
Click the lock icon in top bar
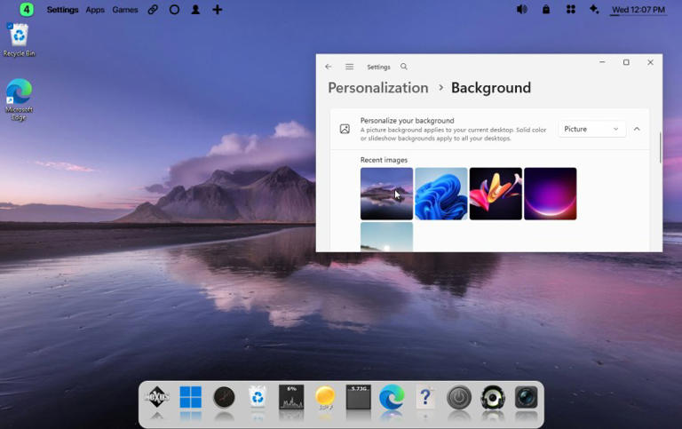pos(546,9)
